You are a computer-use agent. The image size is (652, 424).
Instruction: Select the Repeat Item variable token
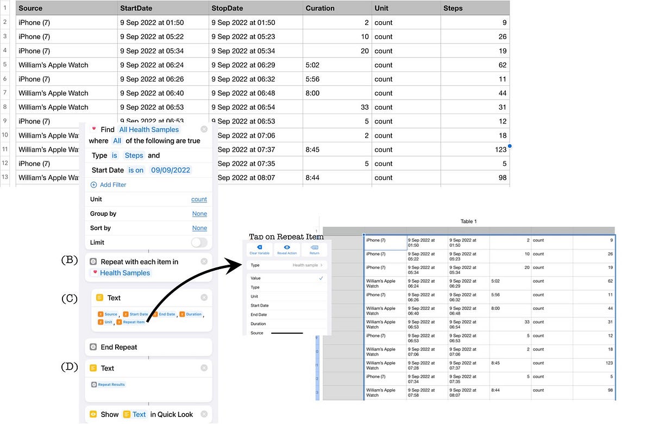tap(134, 322)
